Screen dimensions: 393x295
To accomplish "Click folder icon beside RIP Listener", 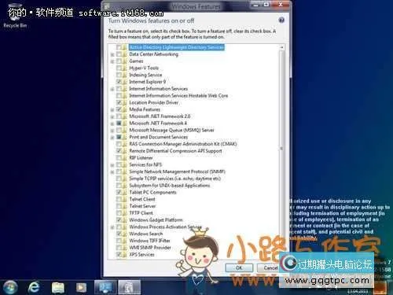I will click(124, 158).
